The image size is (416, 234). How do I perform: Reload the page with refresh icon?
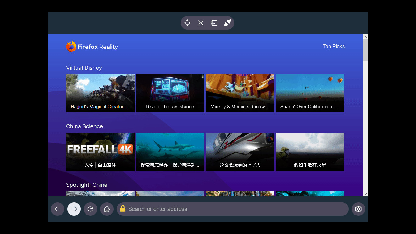coord(90,209)
